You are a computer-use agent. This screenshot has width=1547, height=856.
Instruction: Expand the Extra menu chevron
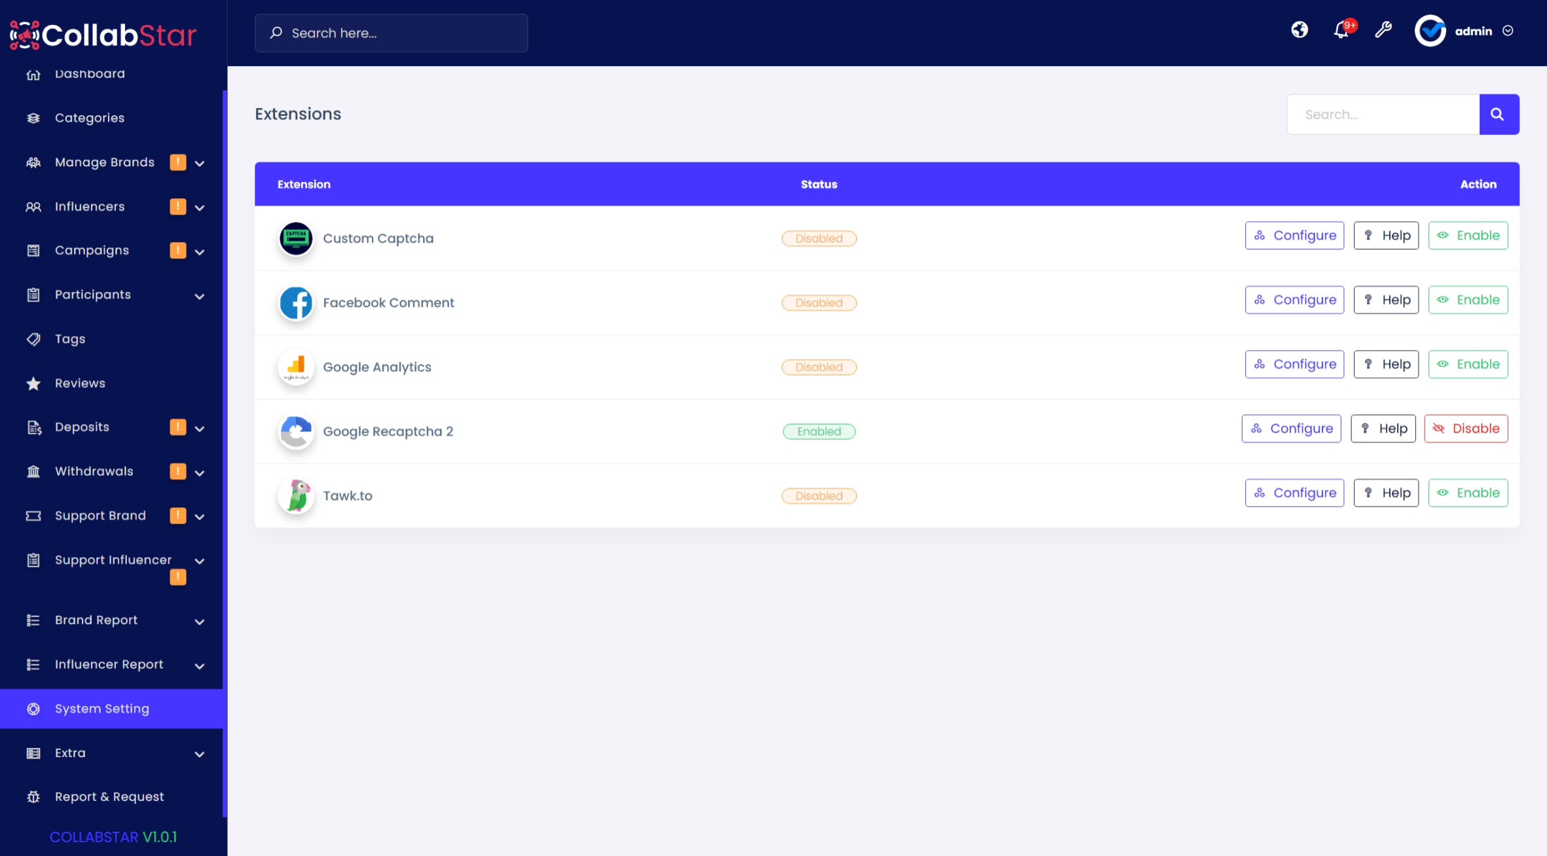pos(200,755)
